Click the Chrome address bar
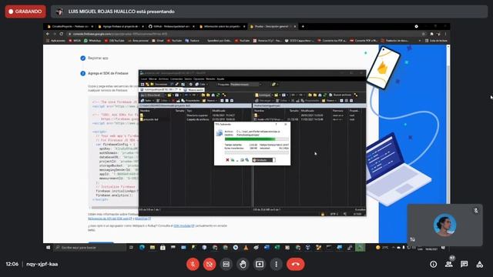The width and height of the screenshot is (493, 277). pos(245,34)
